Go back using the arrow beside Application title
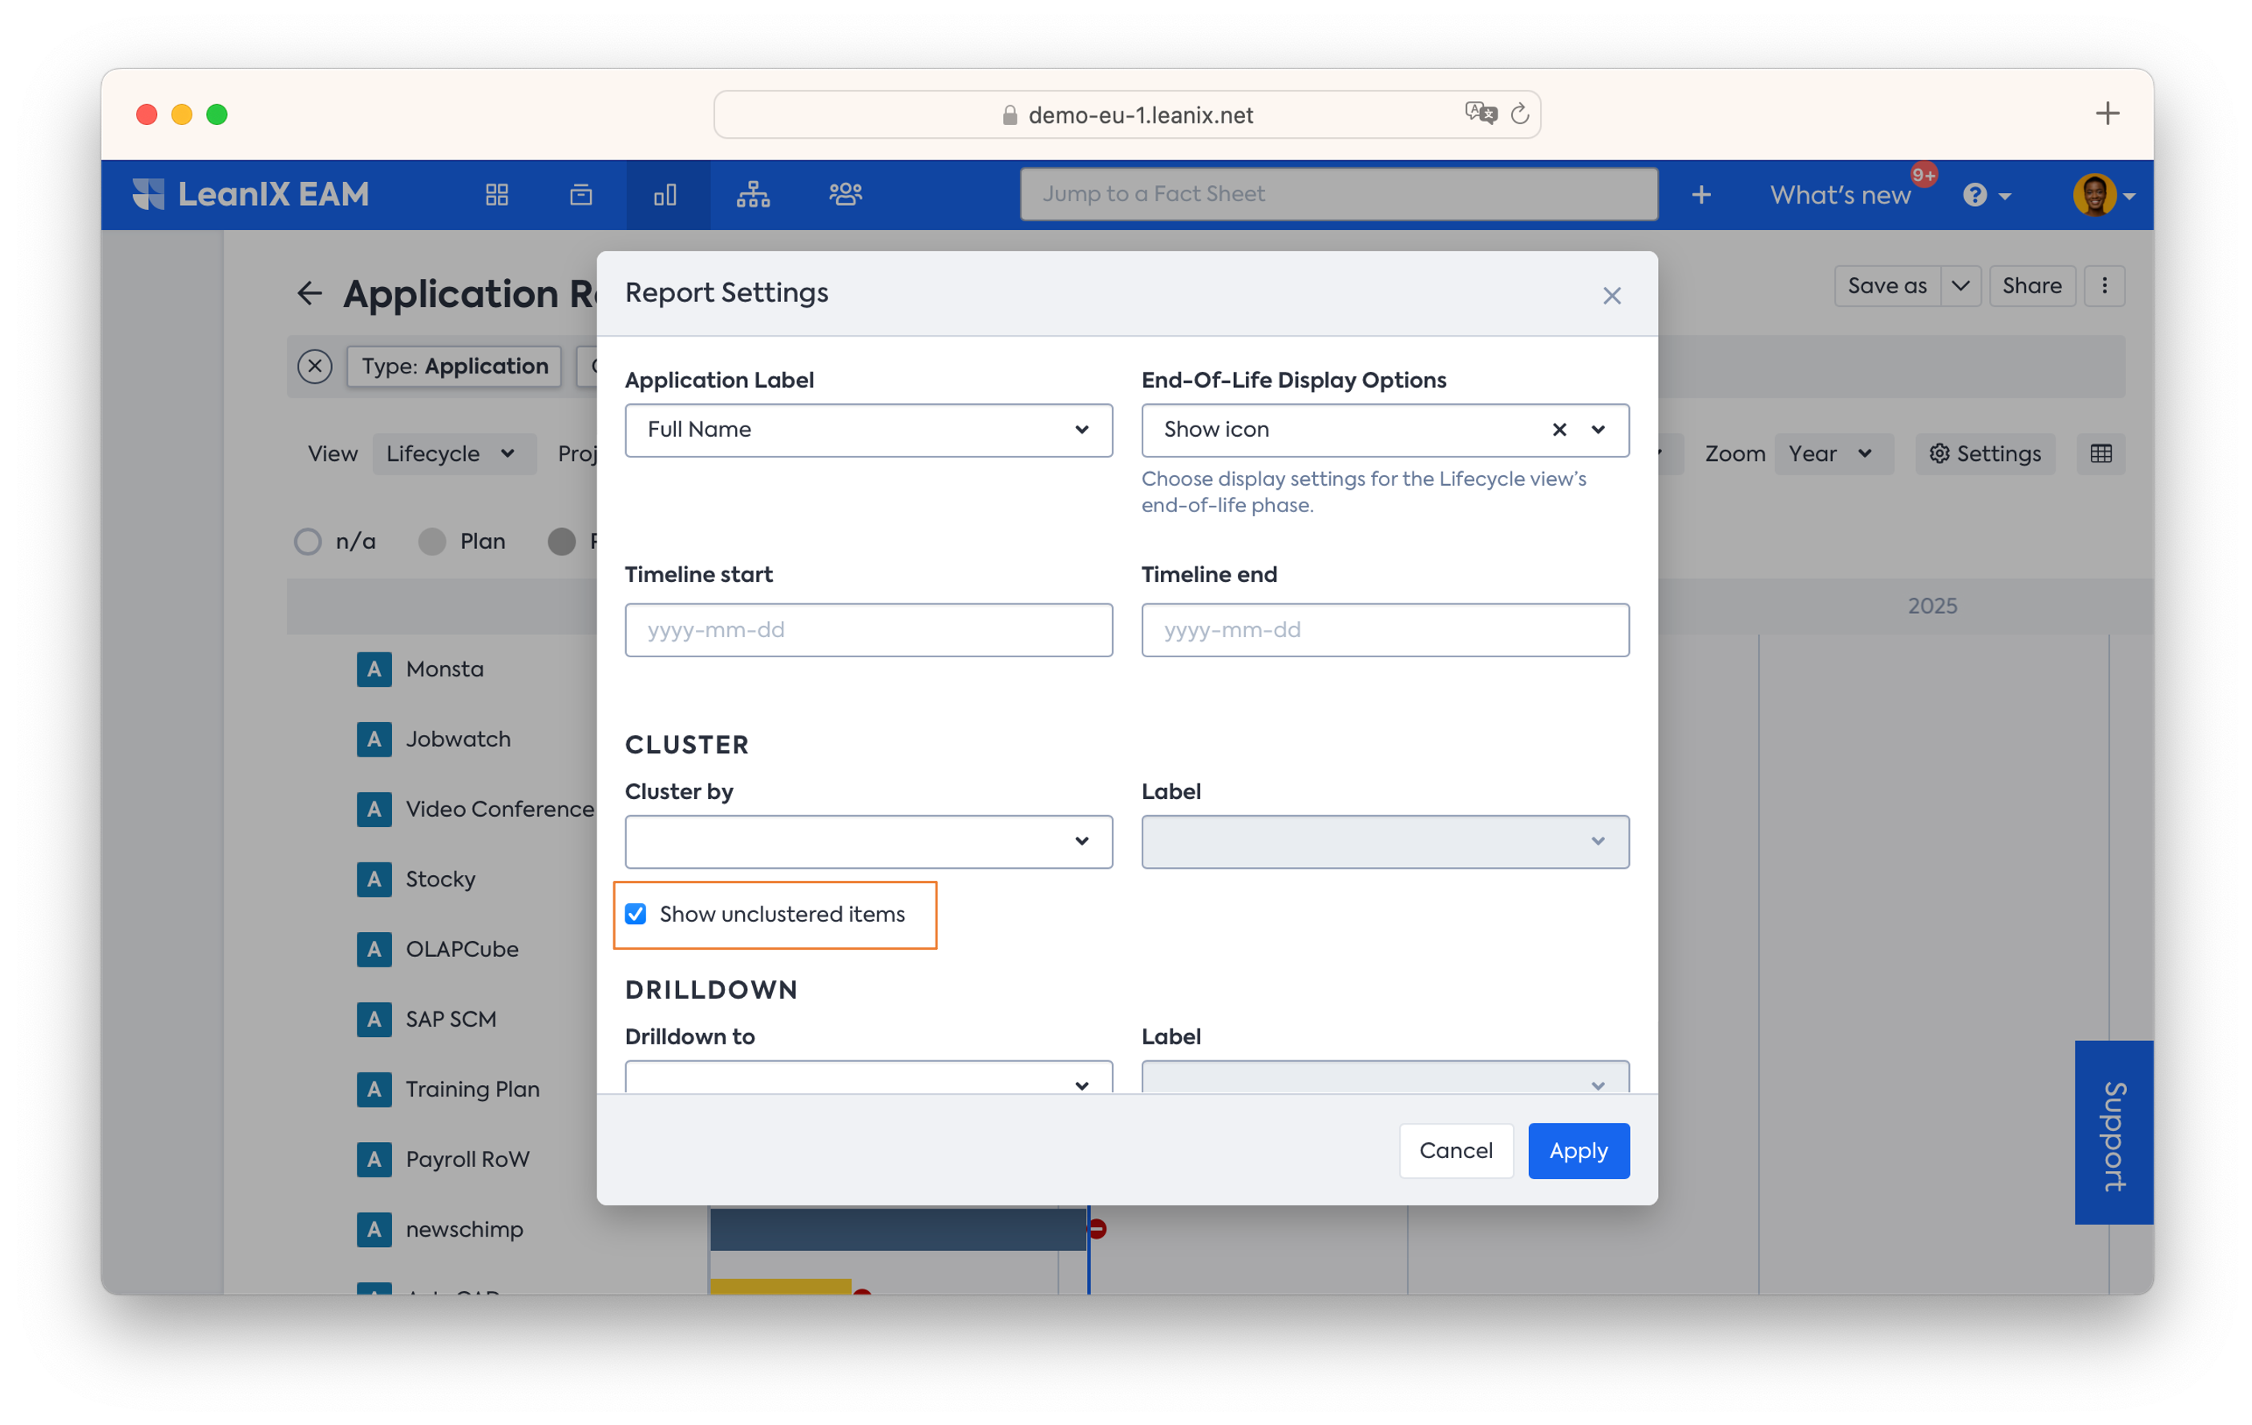The height and width of the screenshot is (1425, 2252). (x=309, y=293)
